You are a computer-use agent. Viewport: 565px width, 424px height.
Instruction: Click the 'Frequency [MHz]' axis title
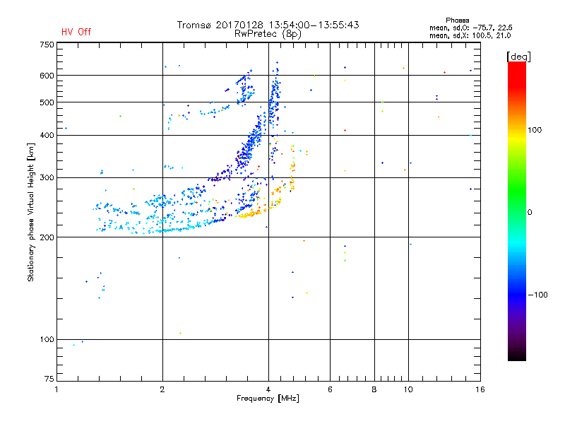point(268,399)
